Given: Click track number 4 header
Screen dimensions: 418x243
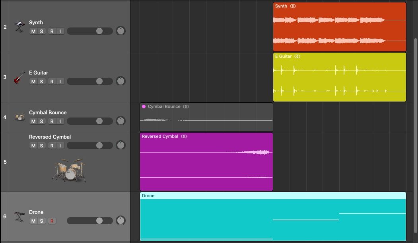Looking at the screenshot, I should pyautogui.click(x=4, y=117).
